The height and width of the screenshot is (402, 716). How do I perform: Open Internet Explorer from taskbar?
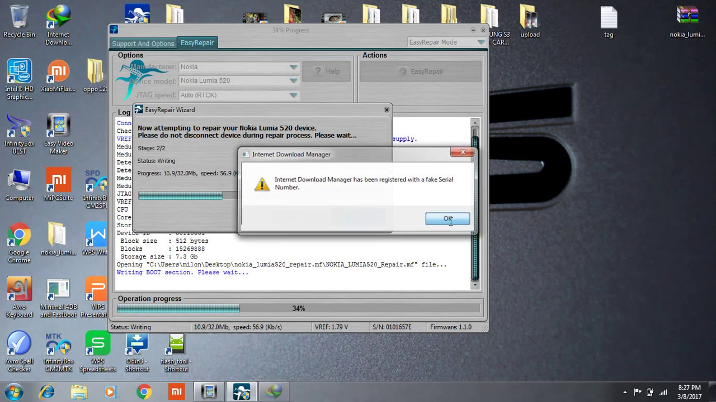click(47, 391)
